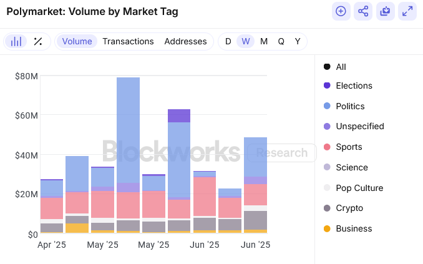
Task: Select the Volume metric tab
Action: point(77,42)
